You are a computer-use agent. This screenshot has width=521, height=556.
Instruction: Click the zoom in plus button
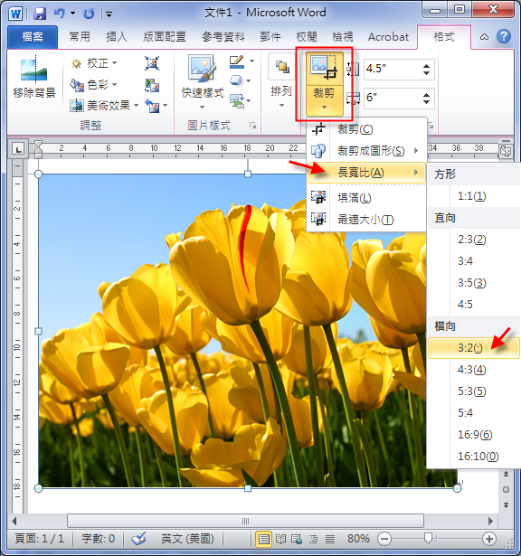(x=489, y=539)
